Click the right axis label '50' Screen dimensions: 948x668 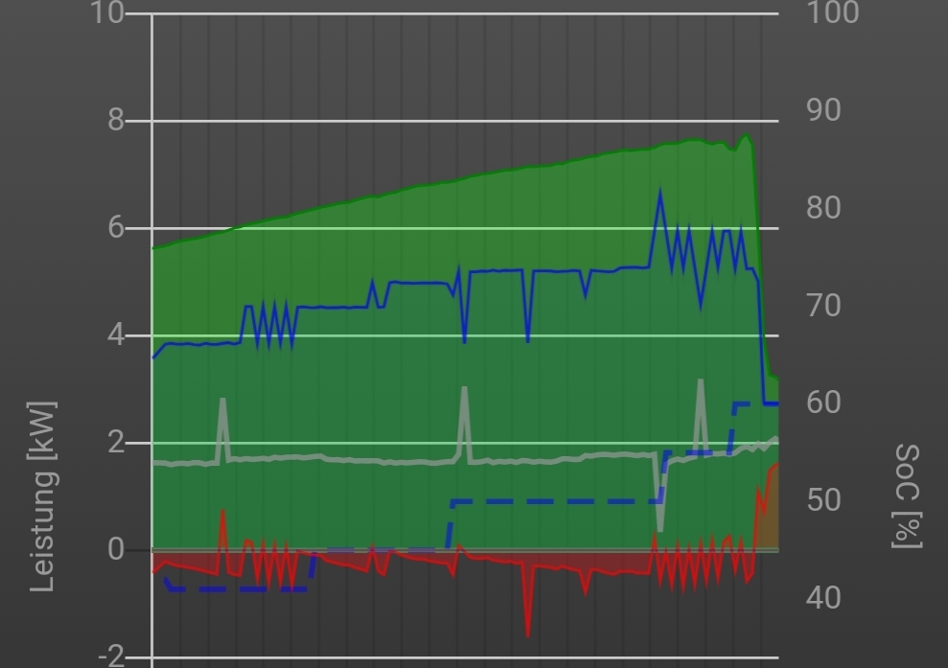pos(823,500)
